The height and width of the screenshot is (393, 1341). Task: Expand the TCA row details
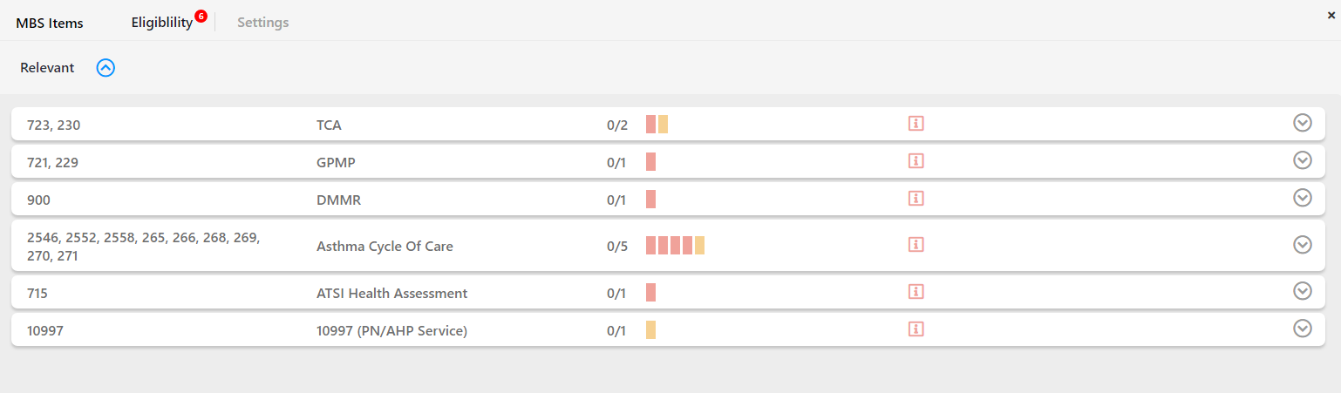(1303, 123)
